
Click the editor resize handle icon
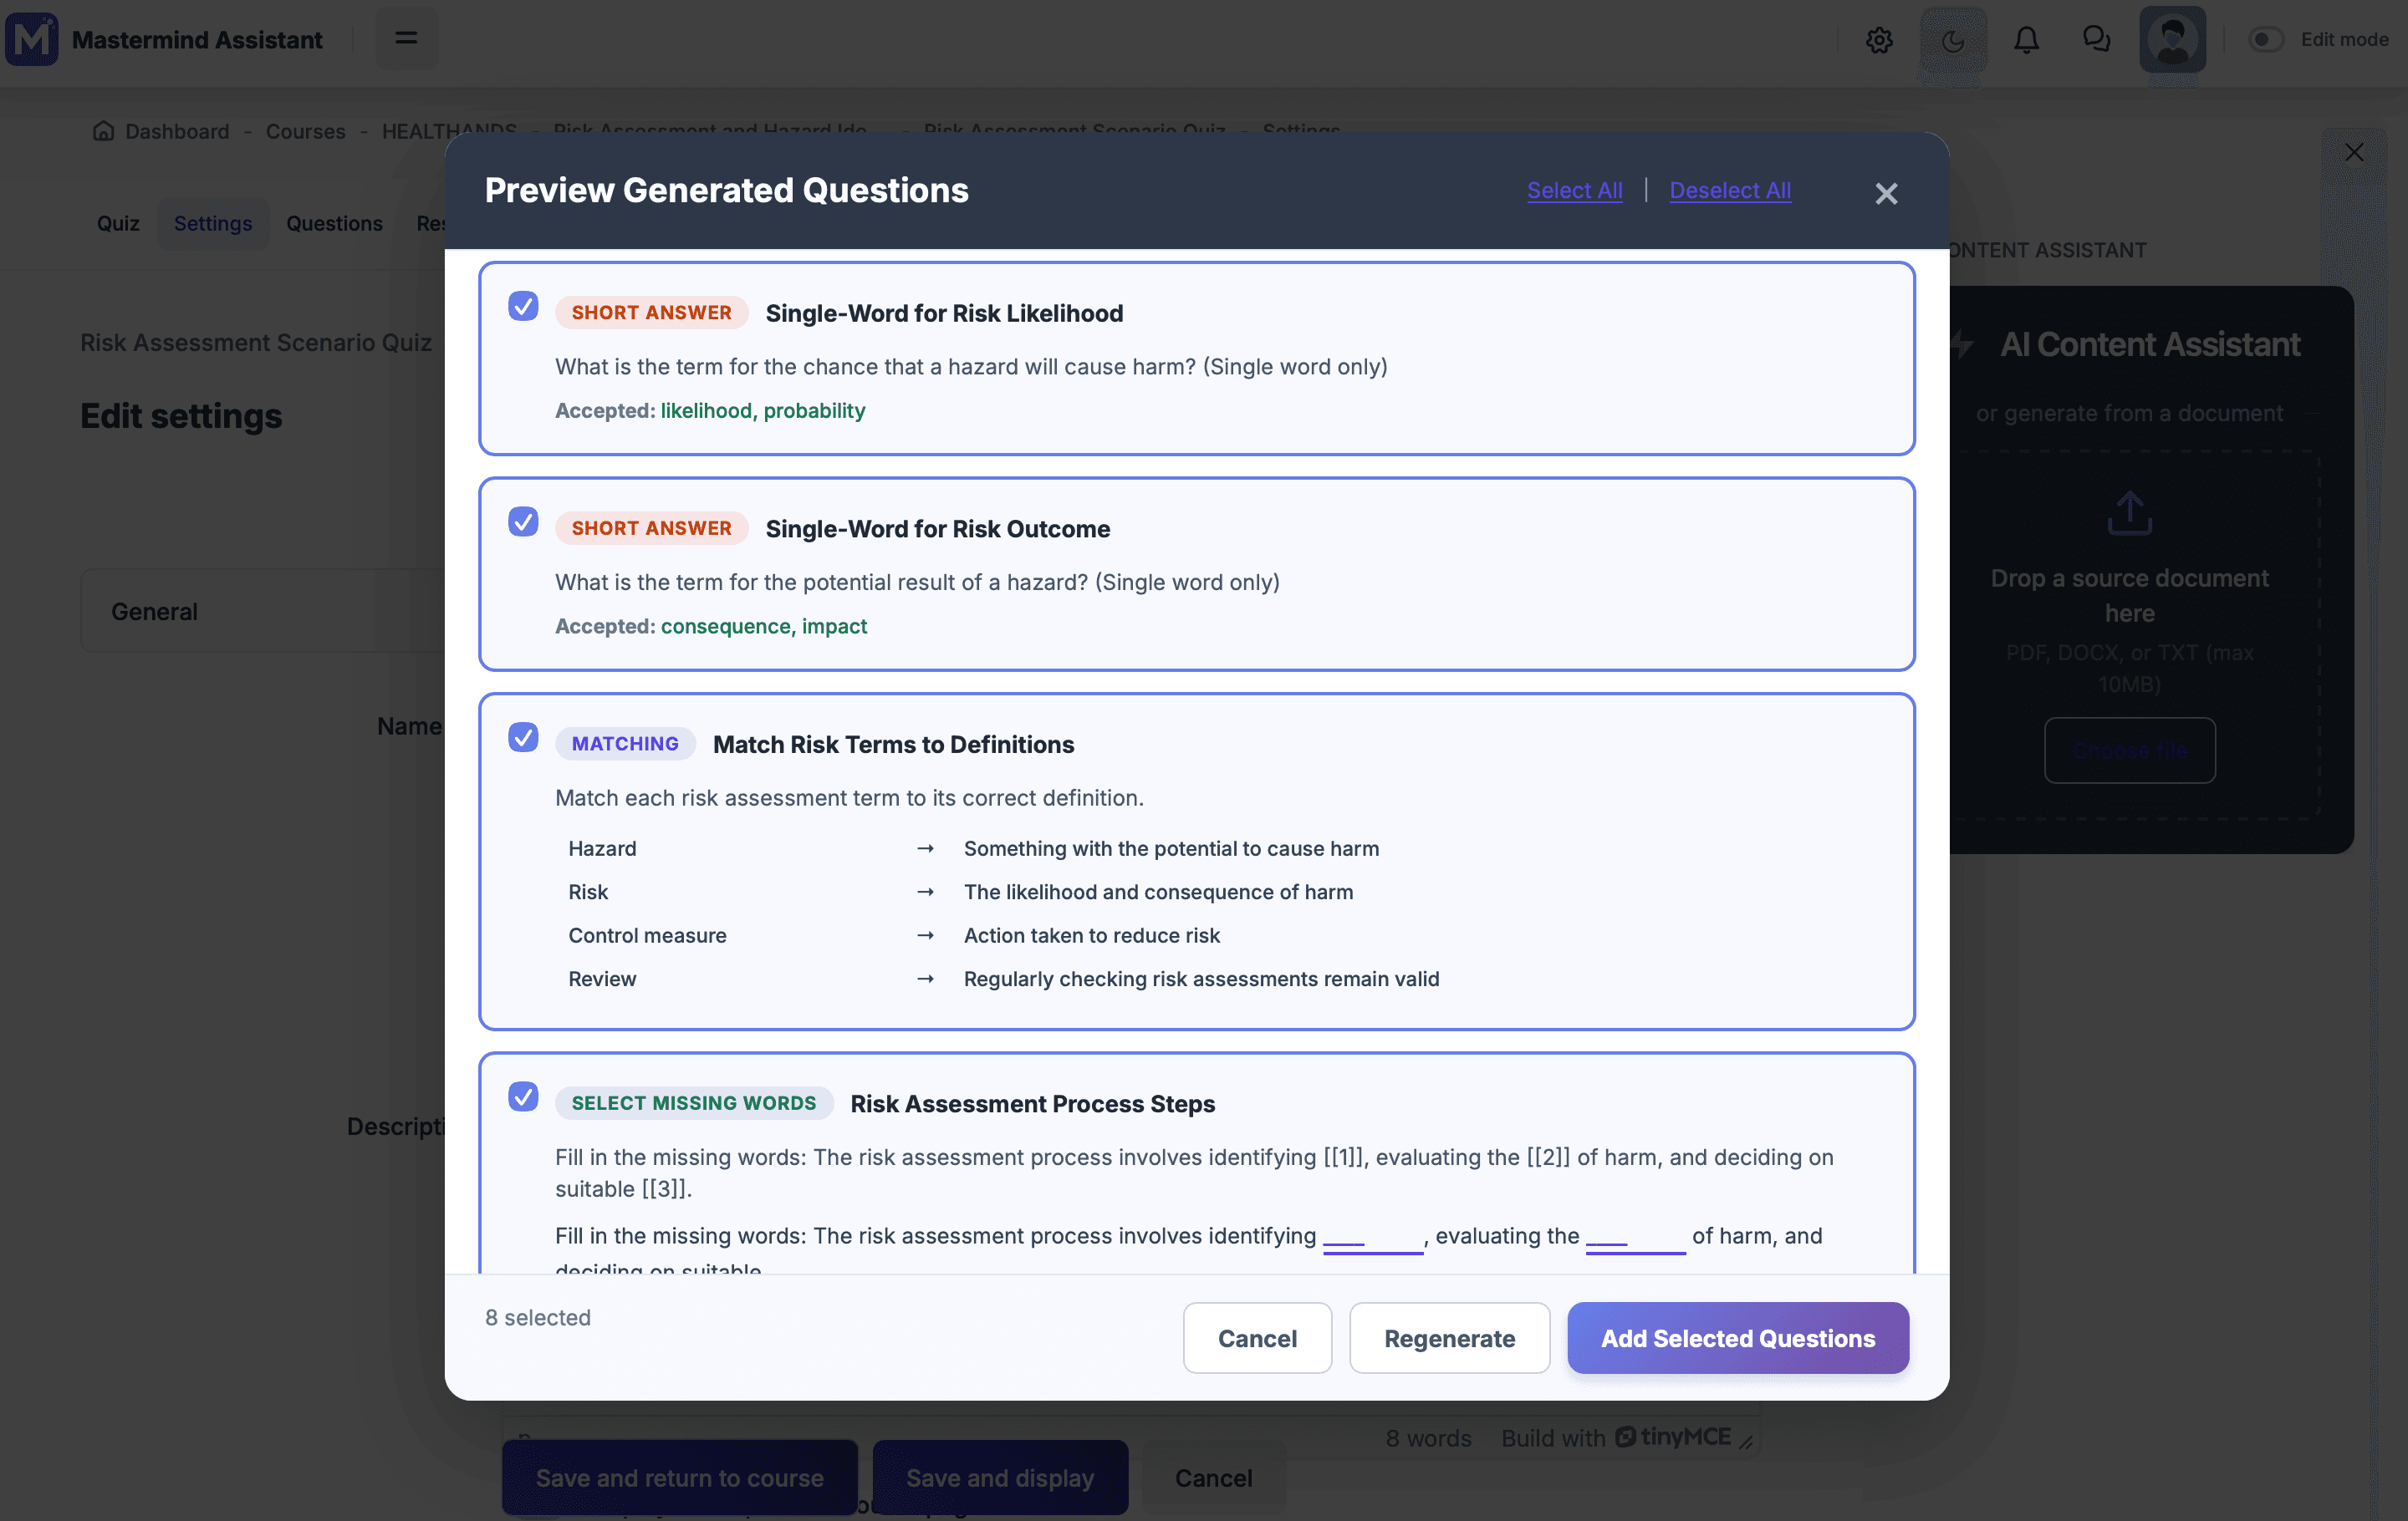(1746, 1441)
